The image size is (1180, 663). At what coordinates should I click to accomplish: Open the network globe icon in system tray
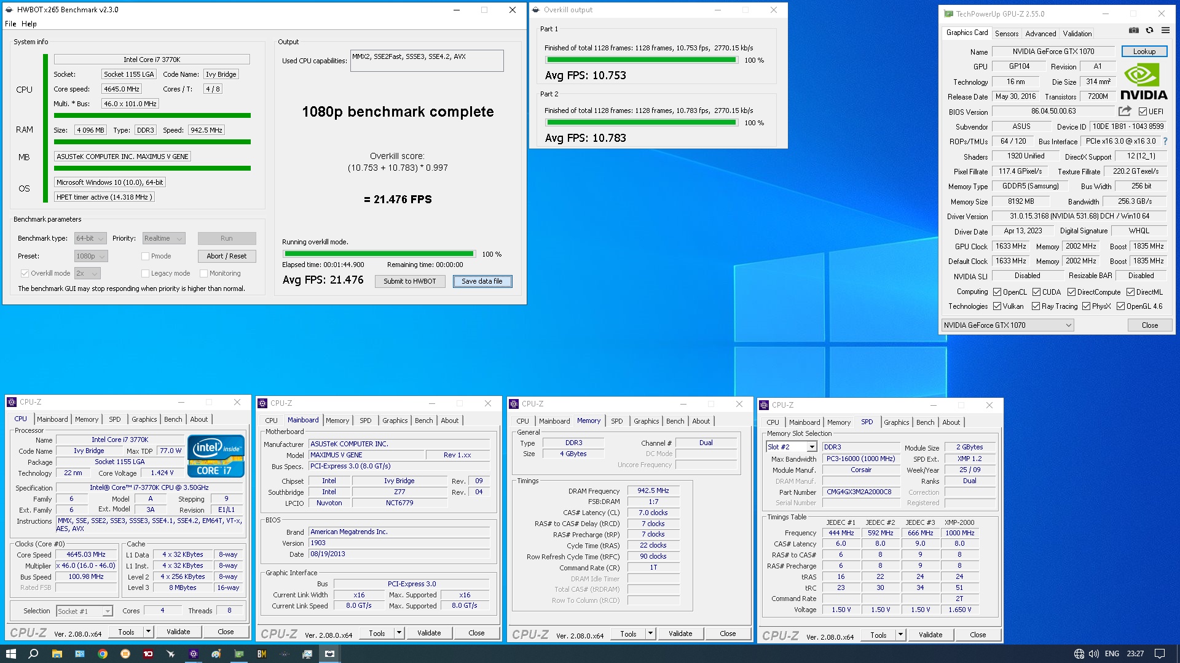[x=1079, y=654]
